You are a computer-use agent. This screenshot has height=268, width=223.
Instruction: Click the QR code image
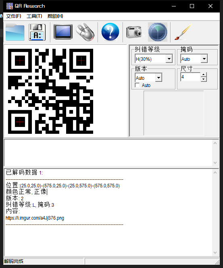click(x=51, y=91)
